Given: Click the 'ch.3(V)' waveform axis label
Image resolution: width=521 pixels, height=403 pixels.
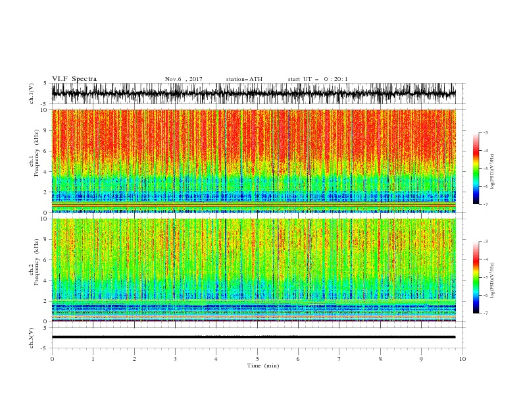Looking at the screenshot, I should 32,338.
